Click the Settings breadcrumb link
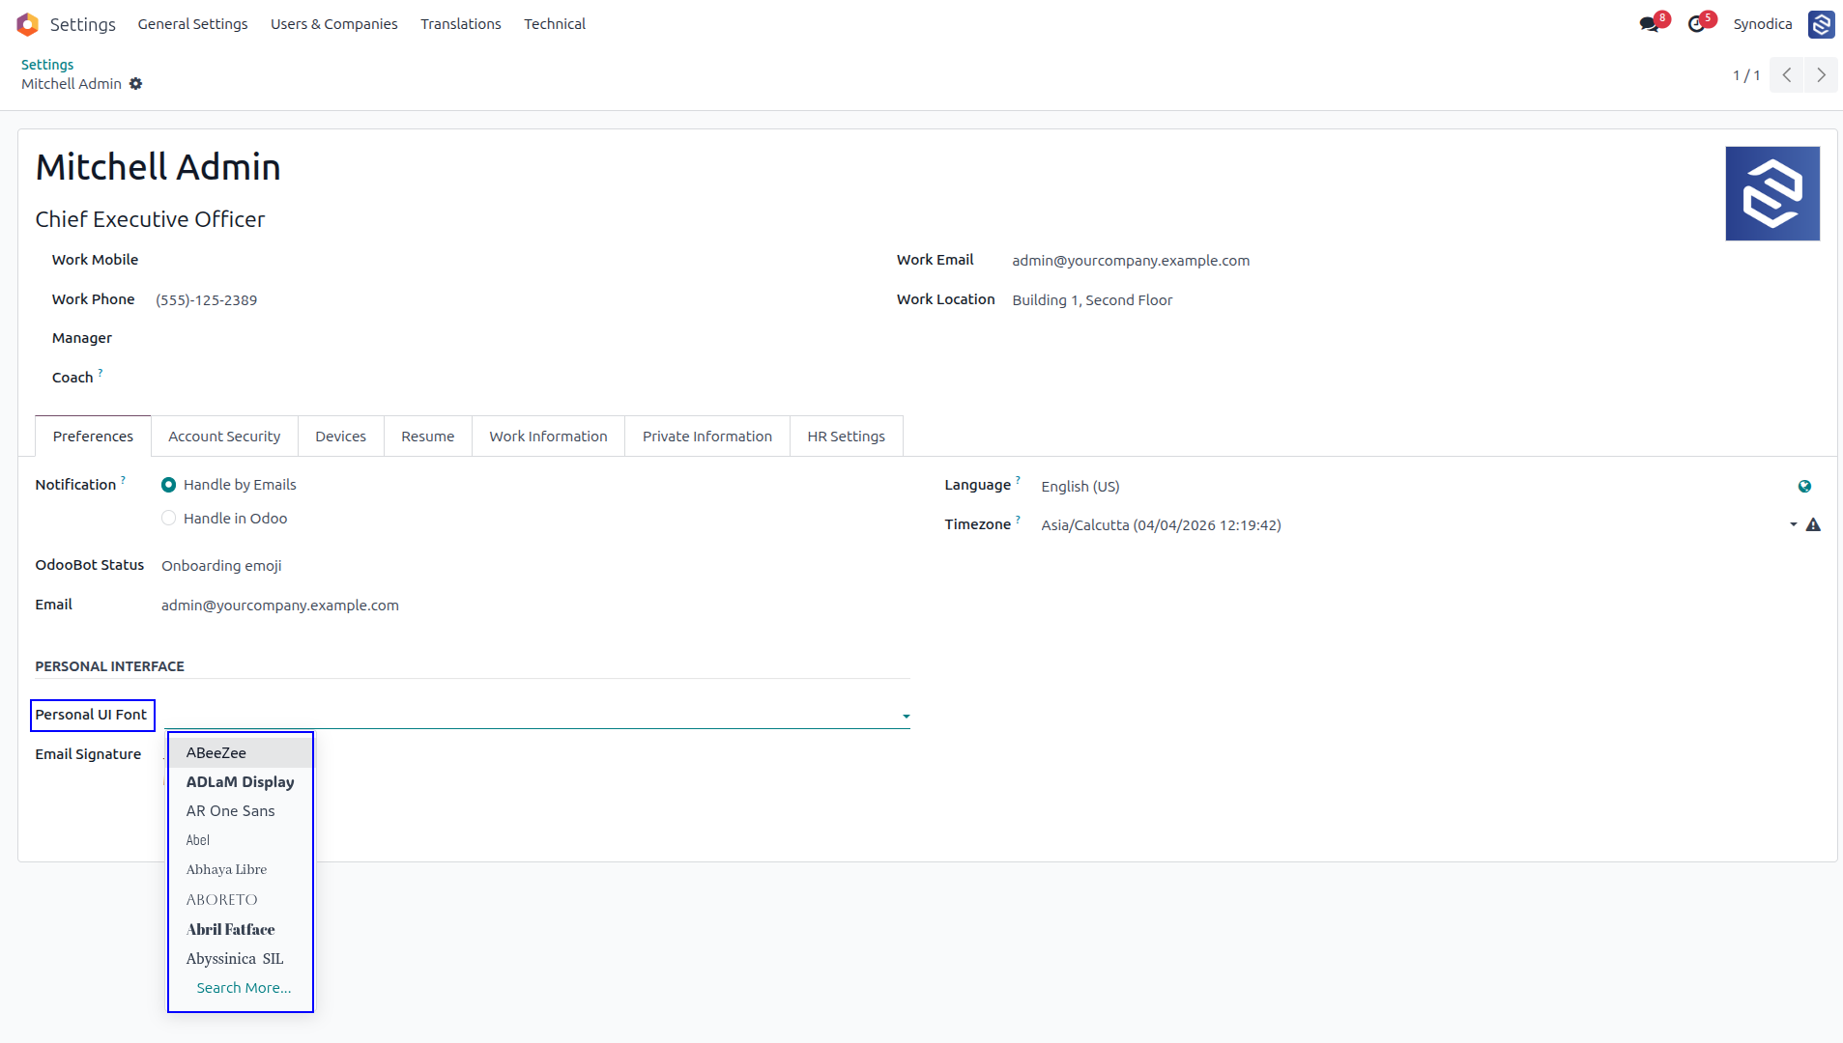Screen dimensions: 1843x1043 coord(47,65)
